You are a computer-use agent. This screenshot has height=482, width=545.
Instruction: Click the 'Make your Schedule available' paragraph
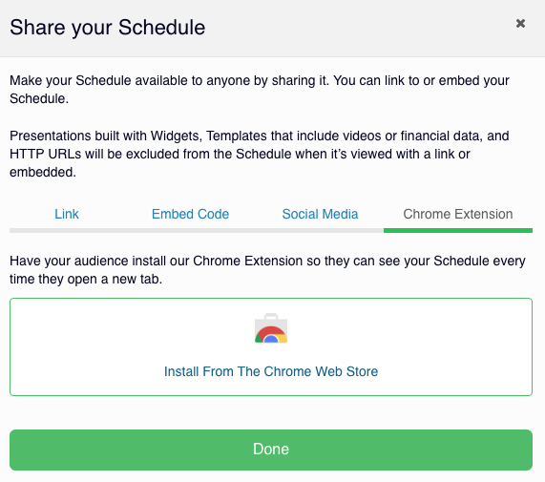click(x=260, y=90)
